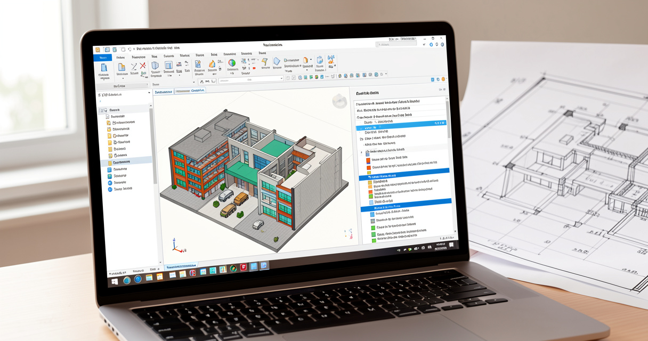Screen dimensions: 648x341
Task: Click the window-frame icon beside the box icon
Action: [x=168, y=66]
